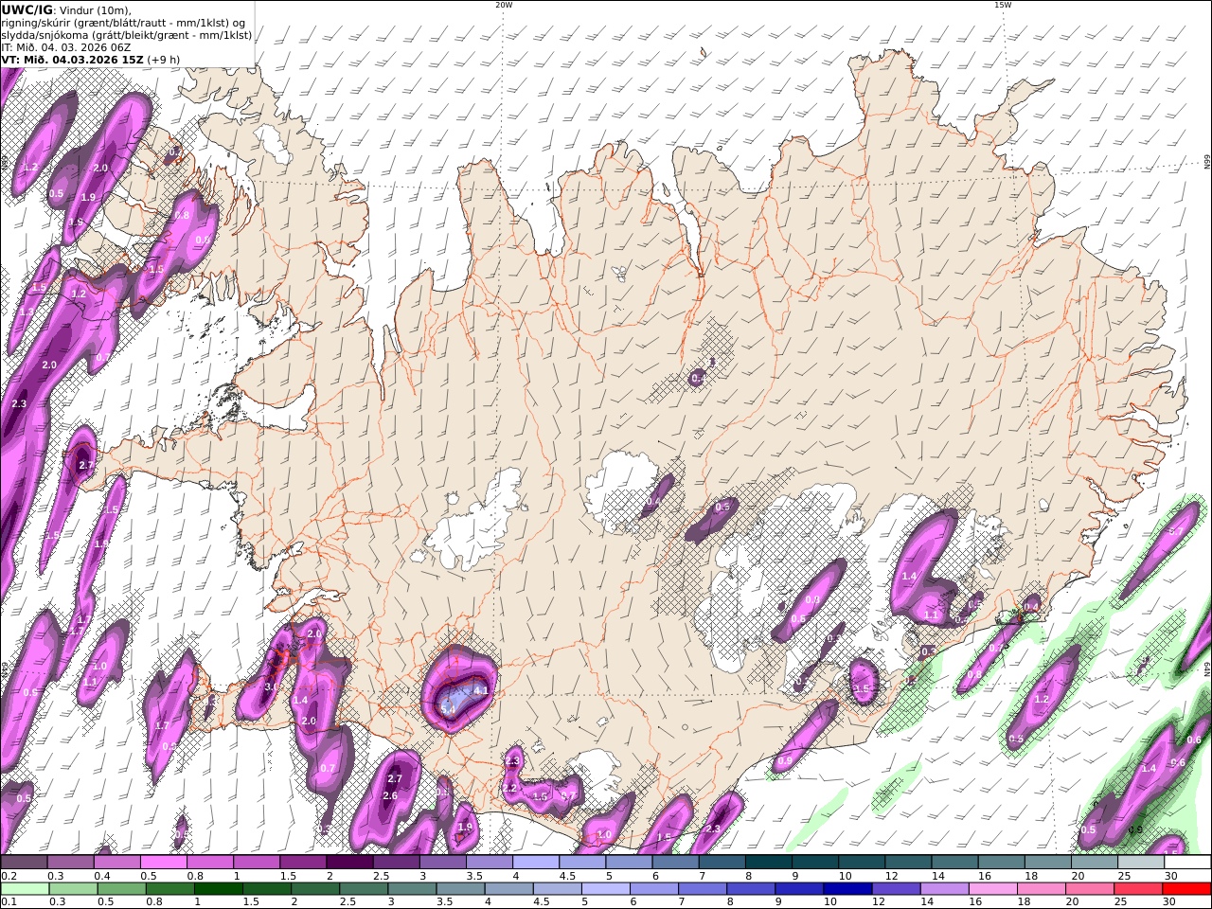Click the '4.5' label in the purple row
The height and width of the screenshot is (909, 1212).
(566, 876)
